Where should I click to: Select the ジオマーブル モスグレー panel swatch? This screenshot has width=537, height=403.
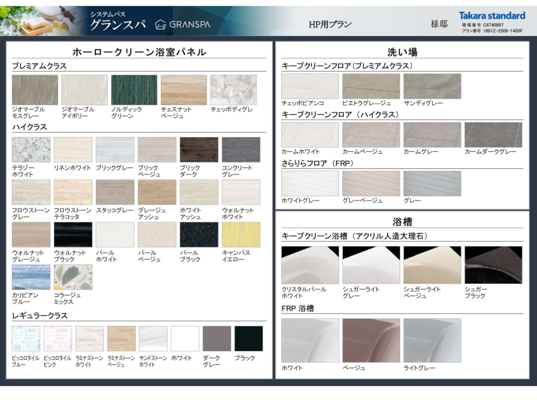click(35, 90)
